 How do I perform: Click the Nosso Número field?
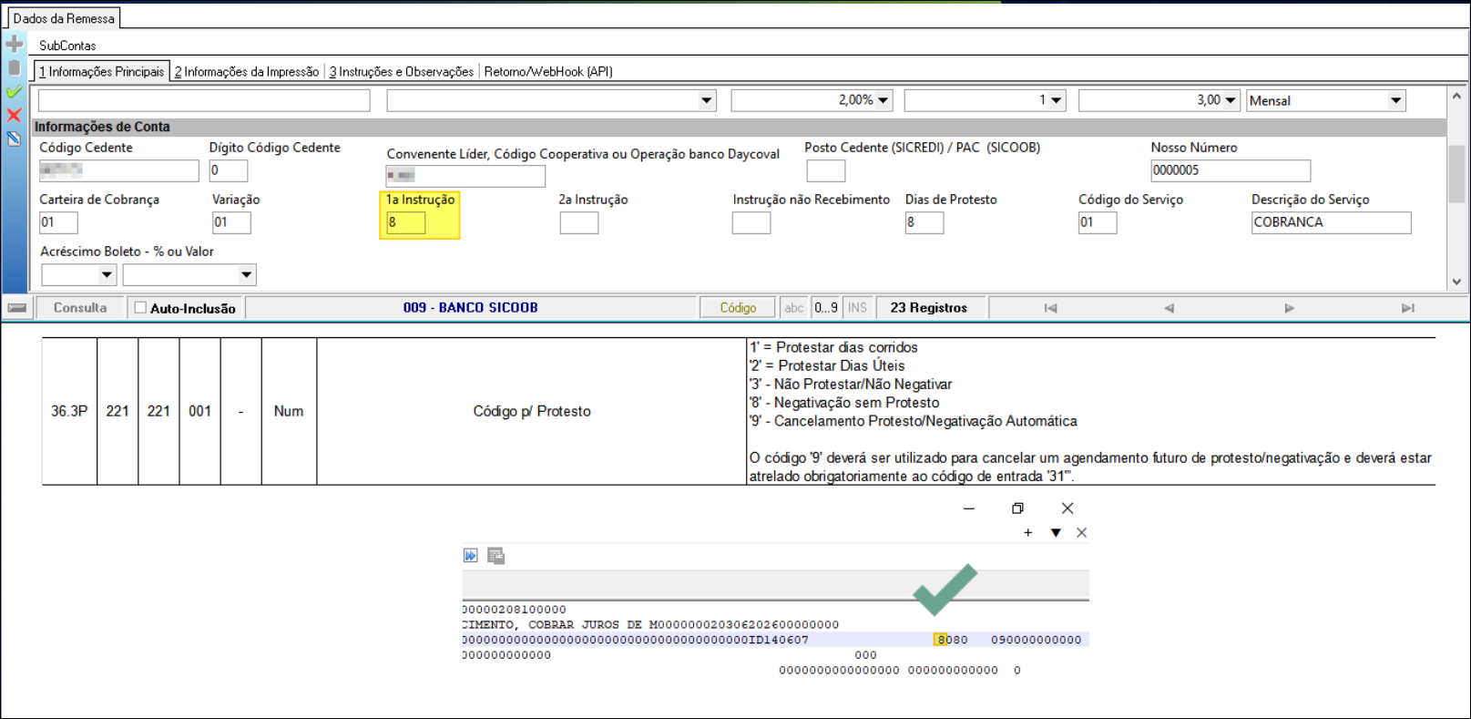[x=1231, y=170]
